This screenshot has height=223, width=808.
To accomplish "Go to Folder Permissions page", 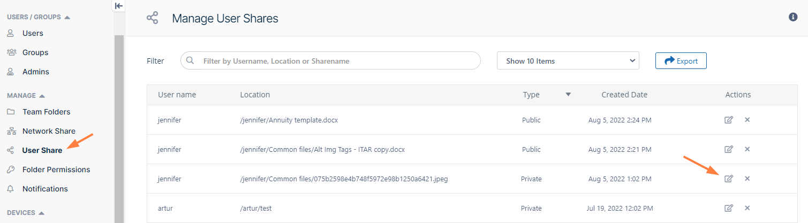I will click(56, 170).
